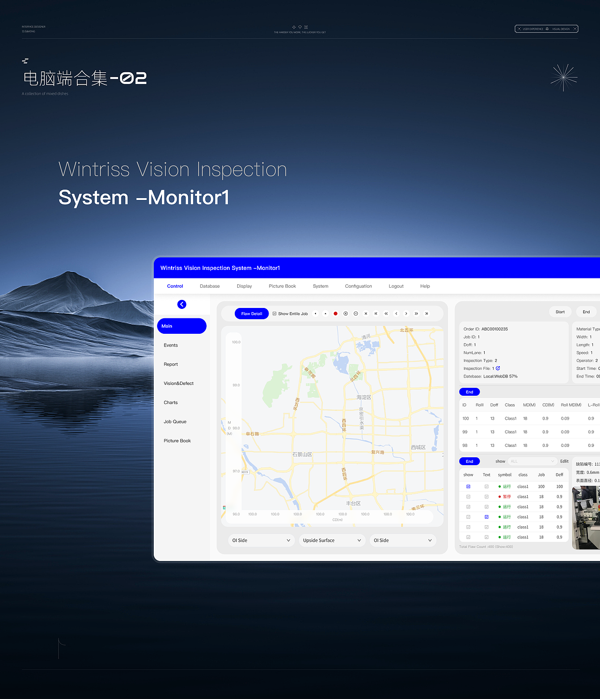Click 海淀区 label on the map
This screenshot has width=600, height=699.
point(364,398)
